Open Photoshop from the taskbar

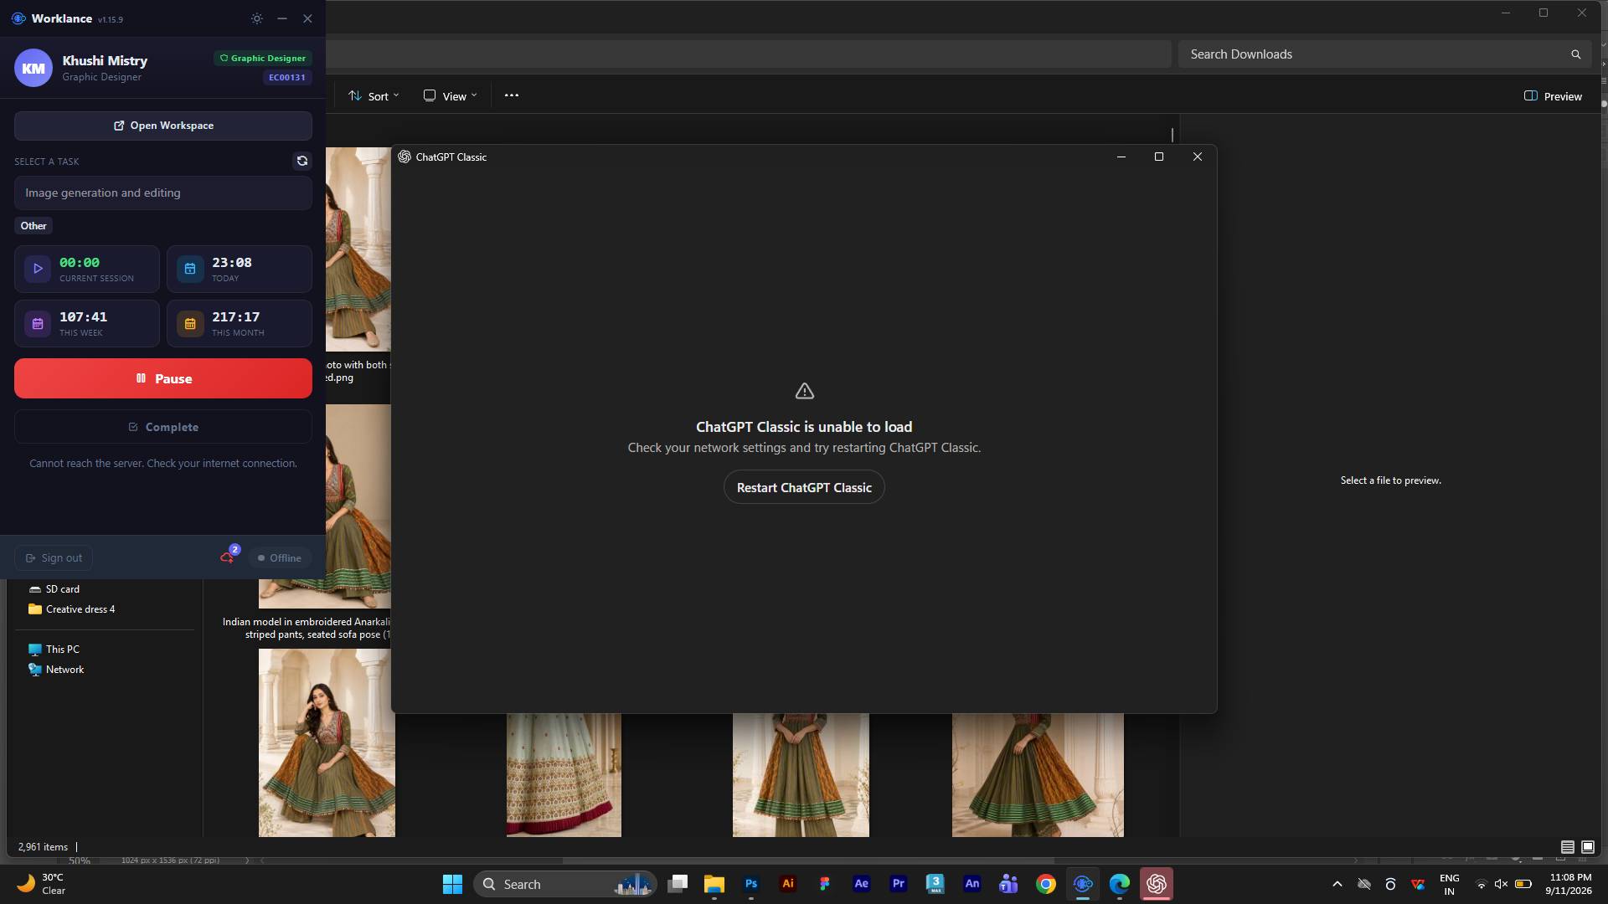point(751,884)
